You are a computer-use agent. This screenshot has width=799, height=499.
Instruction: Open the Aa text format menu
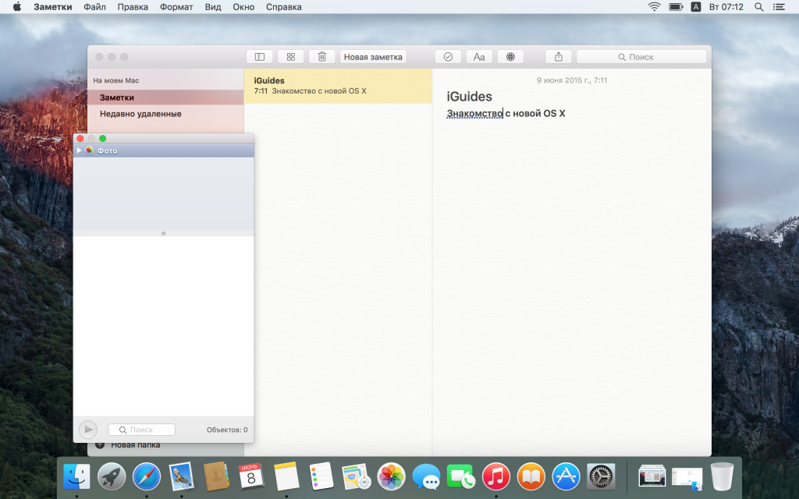pos(479,57)
